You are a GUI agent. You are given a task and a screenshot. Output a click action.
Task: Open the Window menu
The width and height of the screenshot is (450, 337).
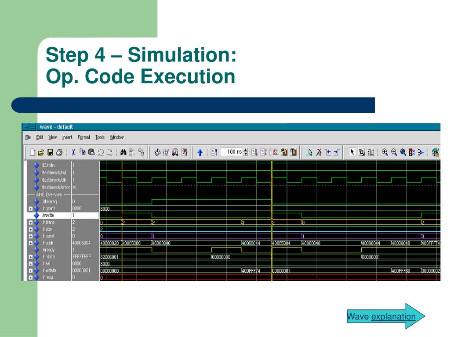pos(116,137)
